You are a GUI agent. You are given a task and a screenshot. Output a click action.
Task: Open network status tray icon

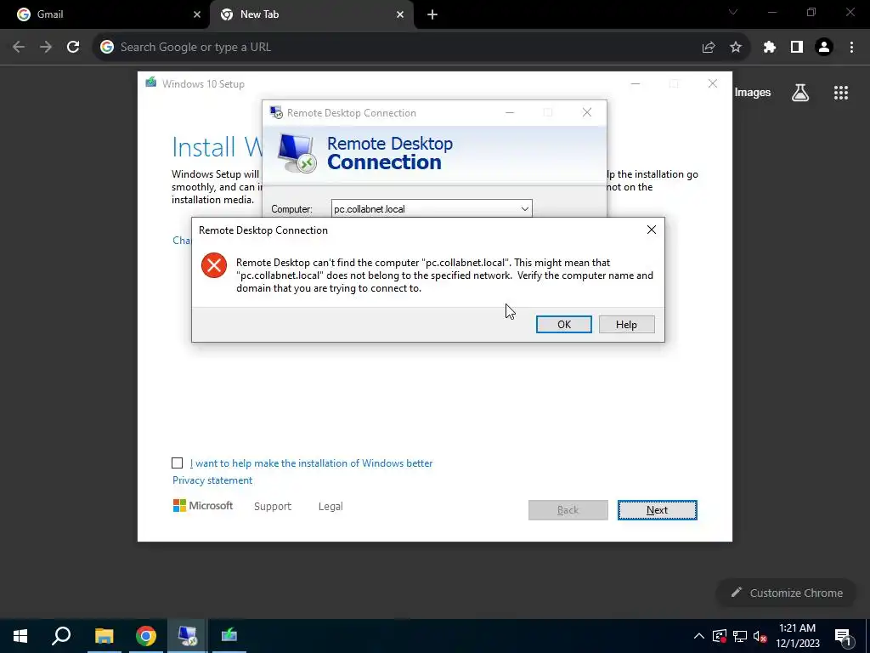coord(740,636)
